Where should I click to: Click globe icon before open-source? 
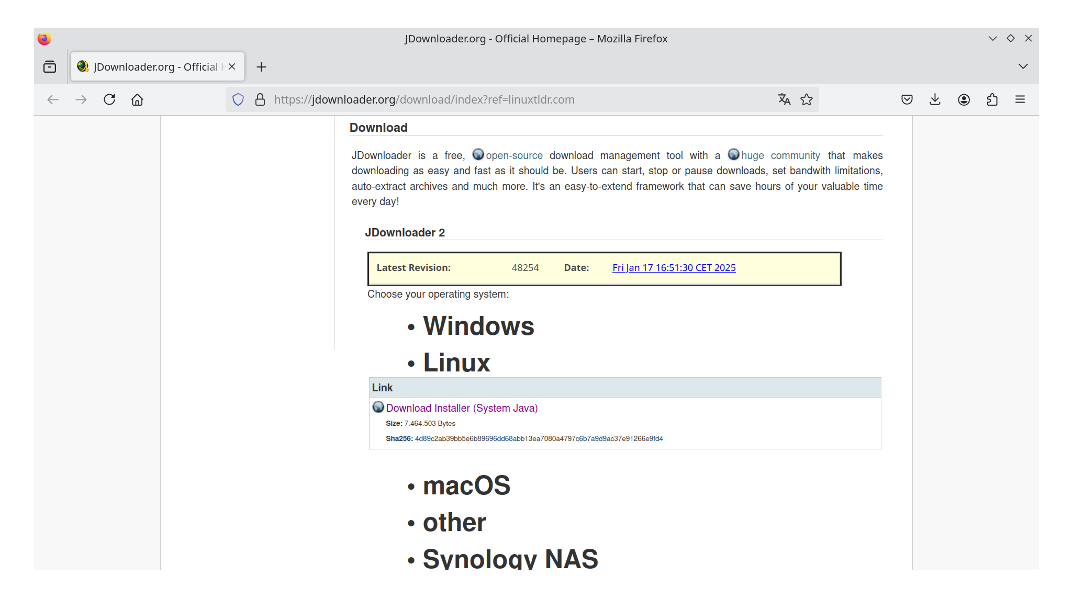478,154
